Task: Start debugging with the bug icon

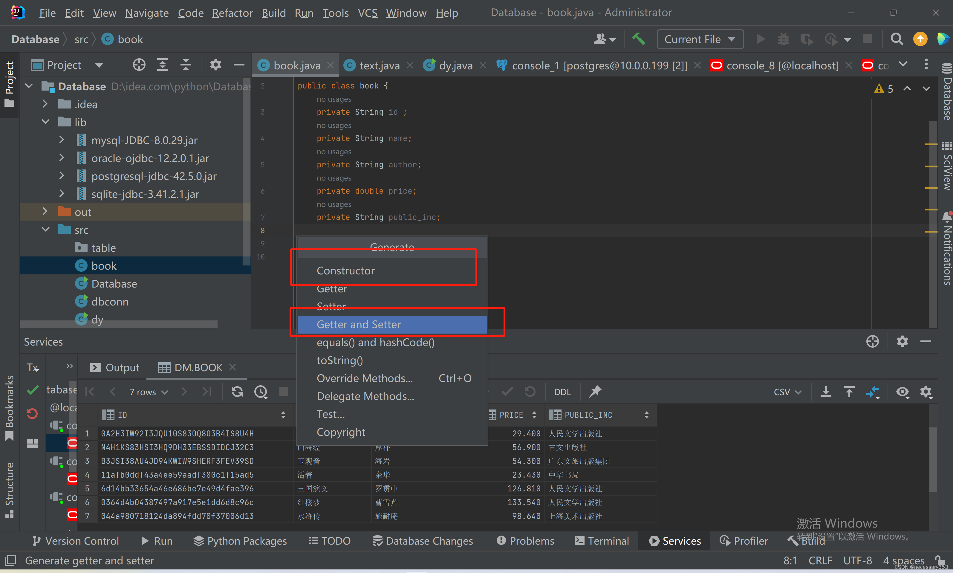Action: point(784,39)
